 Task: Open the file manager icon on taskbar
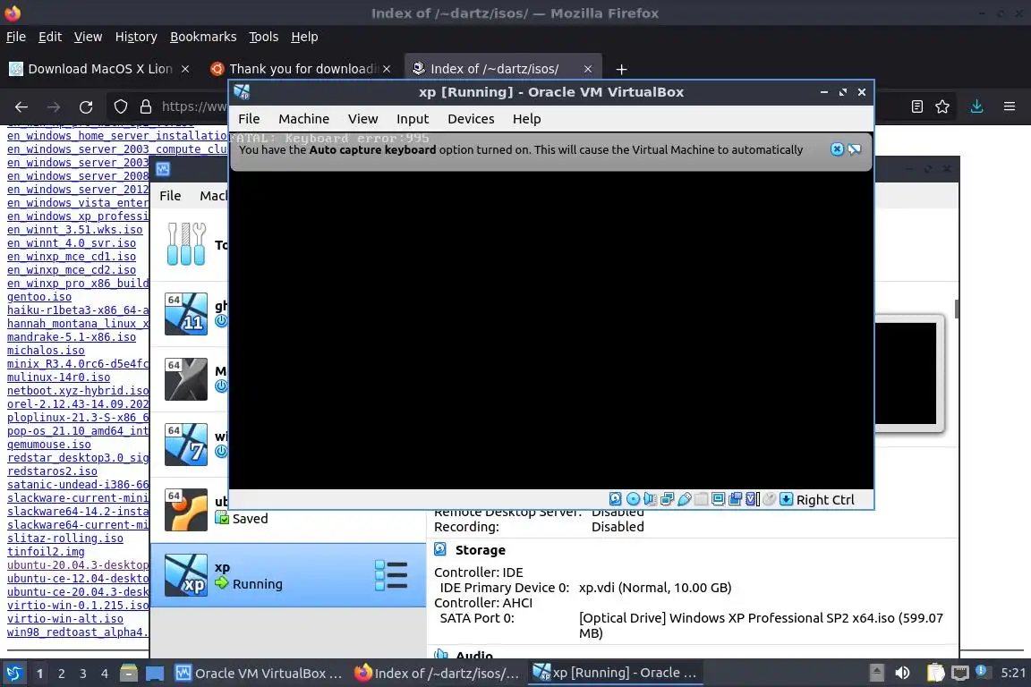129,674
